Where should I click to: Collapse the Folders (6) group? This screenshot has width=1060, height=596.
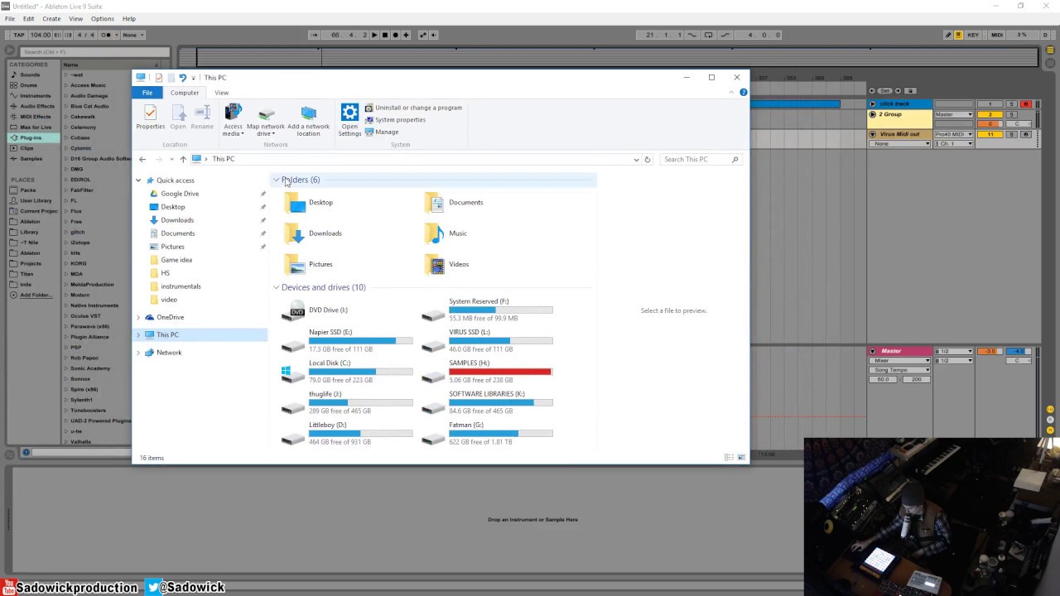[x=276, y=180]
